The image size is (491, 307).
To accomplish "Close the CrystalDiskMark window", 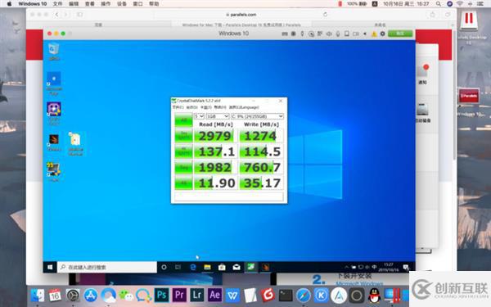I will click(281, 101).
